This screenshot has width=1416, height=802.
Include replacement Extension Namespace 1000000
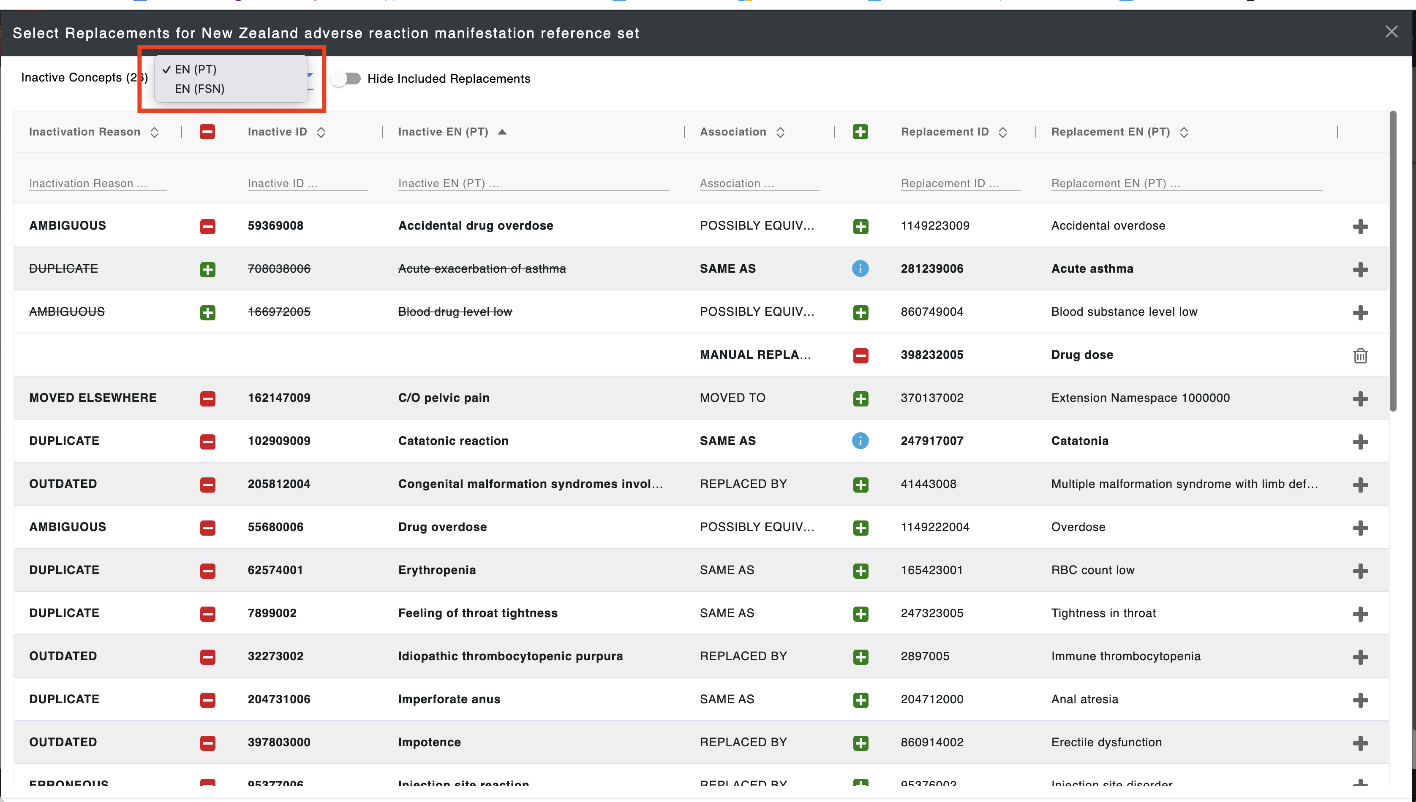pyautogui.click(x=860, y=398)
